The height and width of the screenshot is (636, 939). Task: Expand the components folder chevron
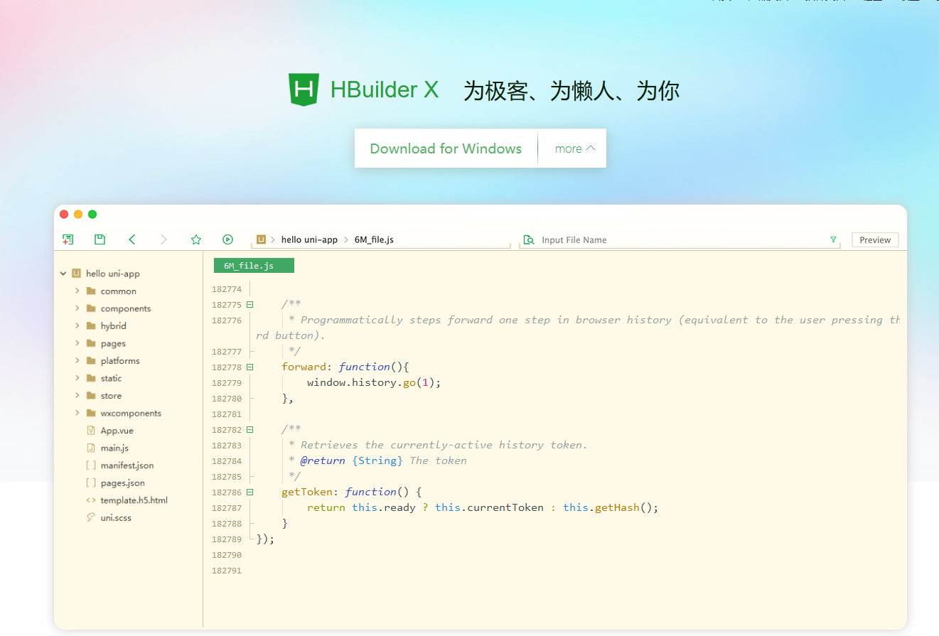[77, 308]
